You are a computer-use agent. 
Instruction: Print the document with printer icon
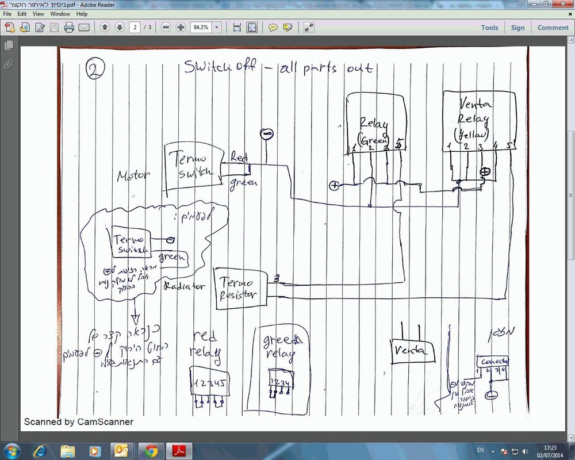click(69, 28)
